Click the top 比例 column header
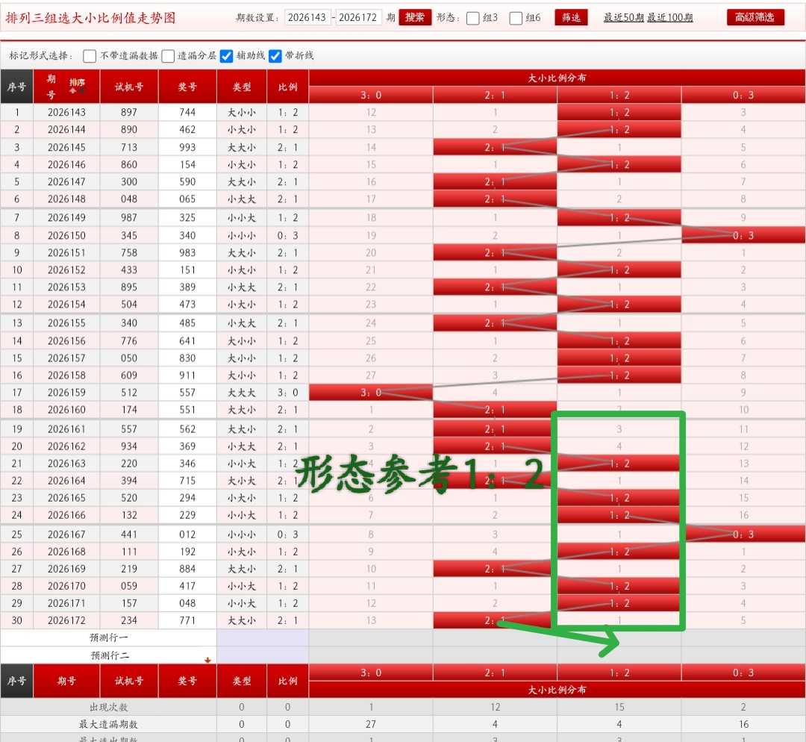This screenshot has height=742, width=806. click(x=287, y=87)
